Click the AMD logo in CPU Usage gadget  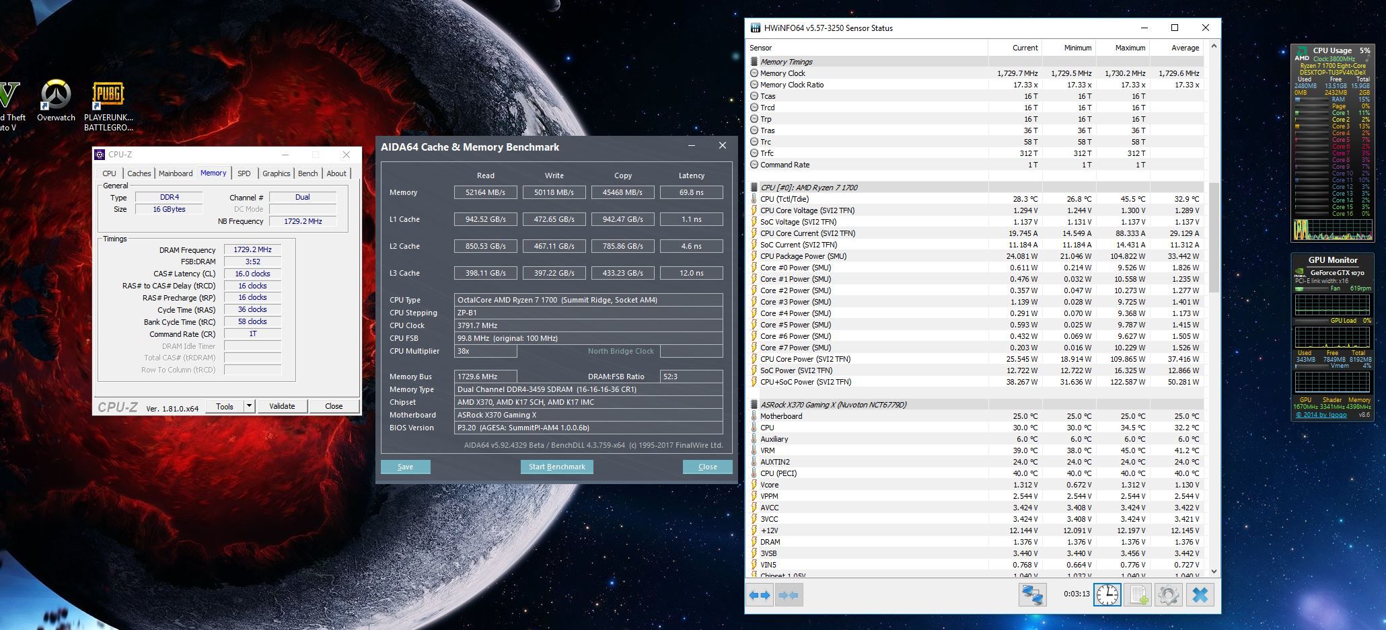(1302, 53)
